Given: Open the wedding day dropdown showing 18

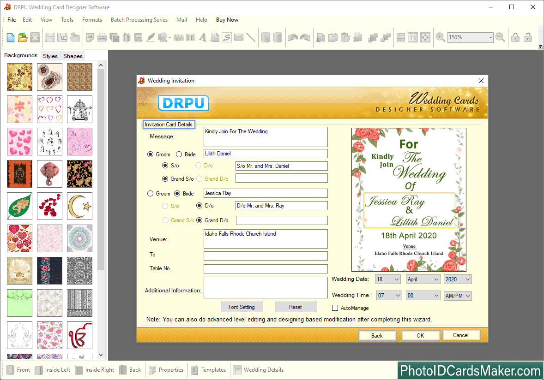Looking at the screenshot, I should [x=388, y=279].
